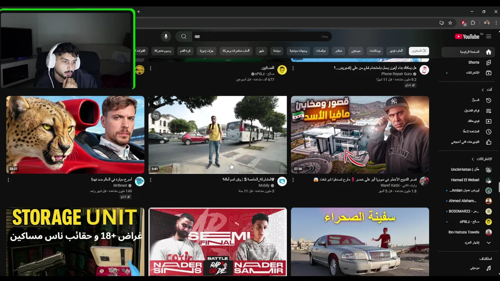500x281 pixels.
Task: Click the page vertical scrollbar thumb
Action: pos(499,187)
